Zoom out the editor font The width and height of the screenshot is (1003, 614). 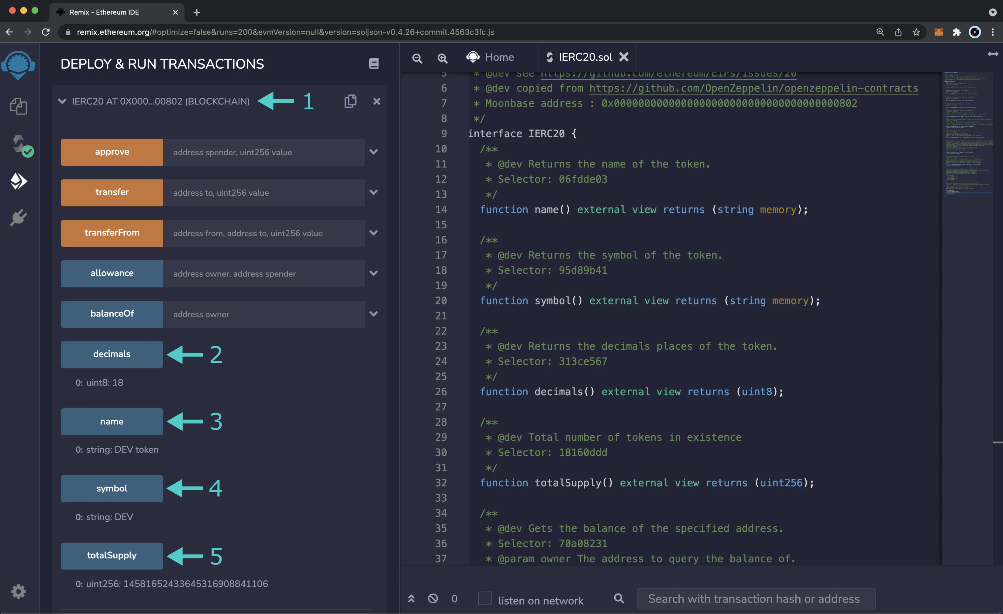tap(417, 58)
